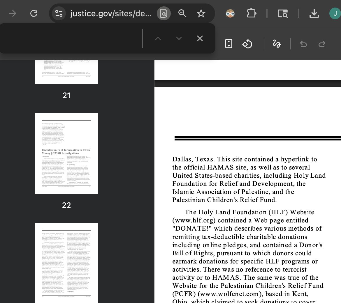Reload the justice.gov page
Viewport: 341px width, 303px height.
(34, 13)
